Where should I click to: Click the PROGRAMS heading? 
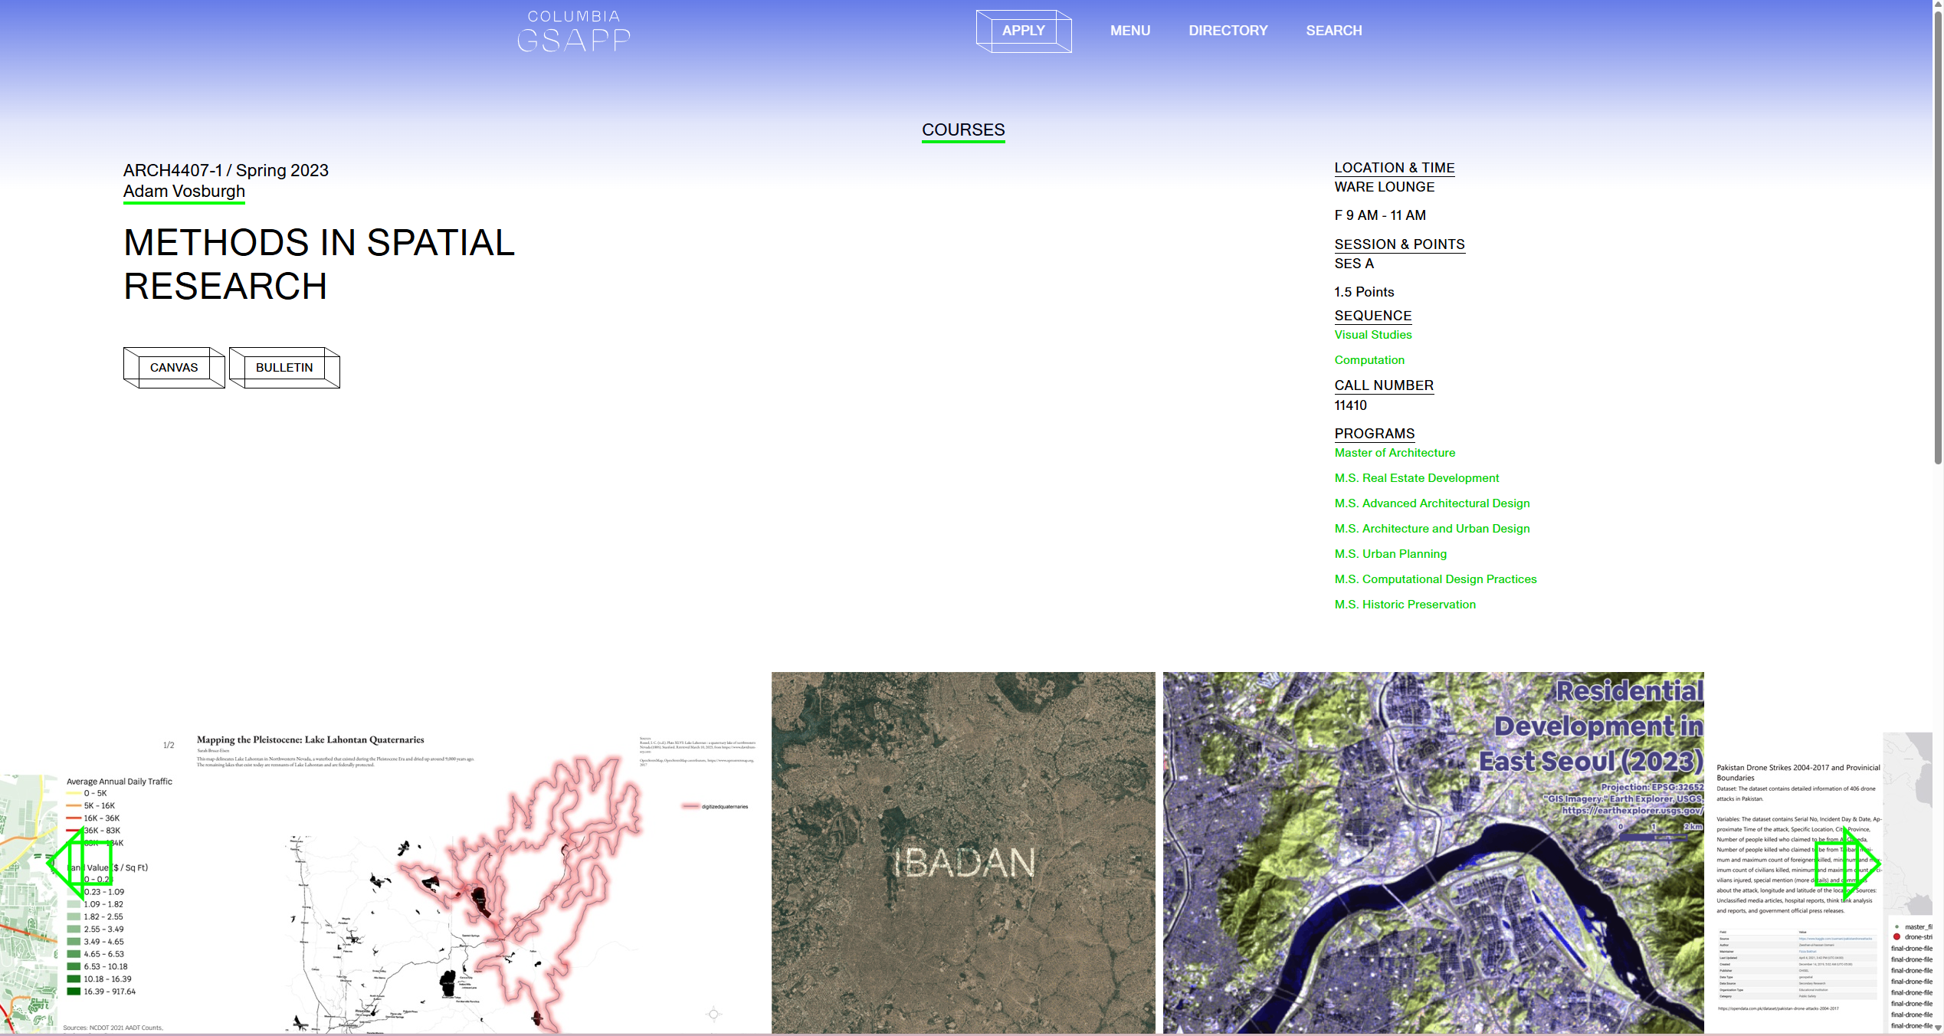(1375, 434)
